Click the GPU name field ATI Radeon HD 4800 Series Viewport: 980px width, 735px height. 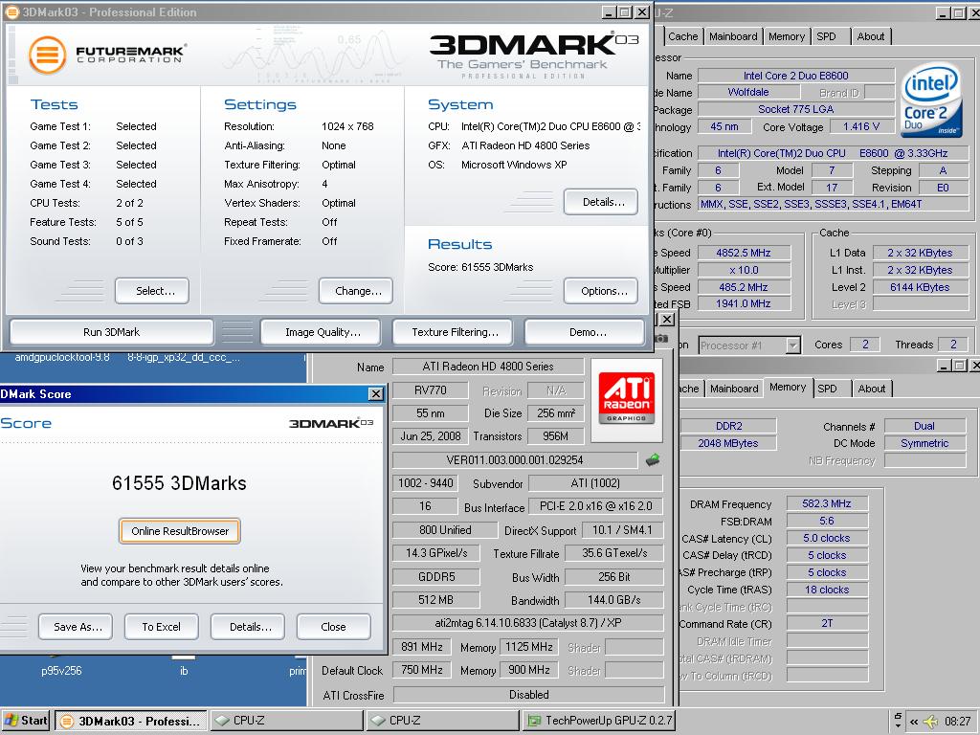coord(487,367)
